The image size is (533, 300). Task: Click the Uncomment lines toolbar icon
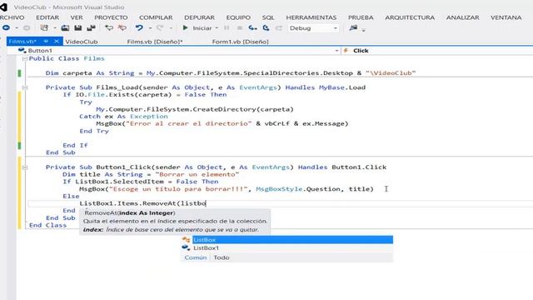pos(122,27)
